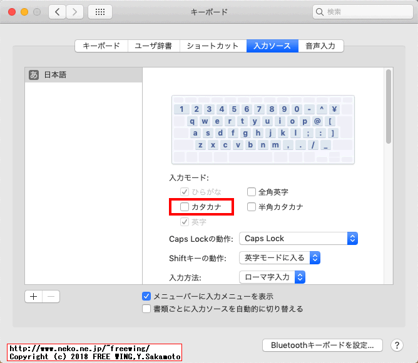Image resolution: width=418 pixels, height=363 pixels.
Task: Close the keyboard preferences window
Action: (12, 12)
